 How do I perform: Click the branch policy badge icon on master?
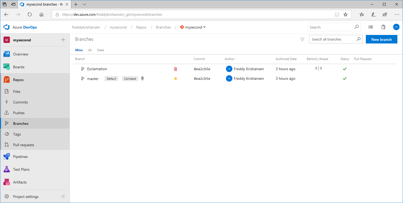coord(142,78)
